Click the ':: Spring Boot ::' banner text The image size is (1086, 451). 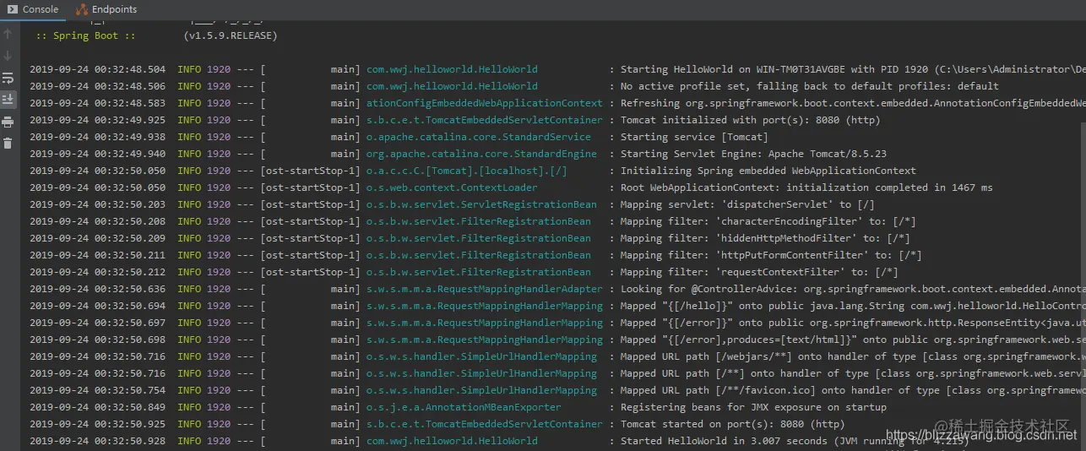[85, 35]
